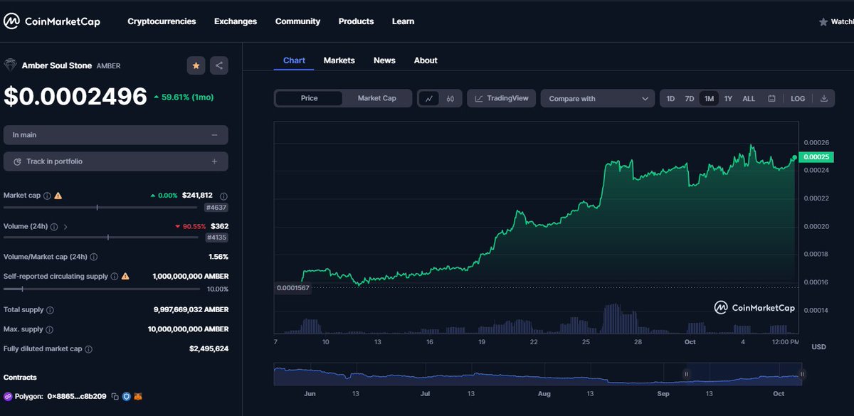Open the calendar date range picker
854x416 pixels.
(771, 99)
